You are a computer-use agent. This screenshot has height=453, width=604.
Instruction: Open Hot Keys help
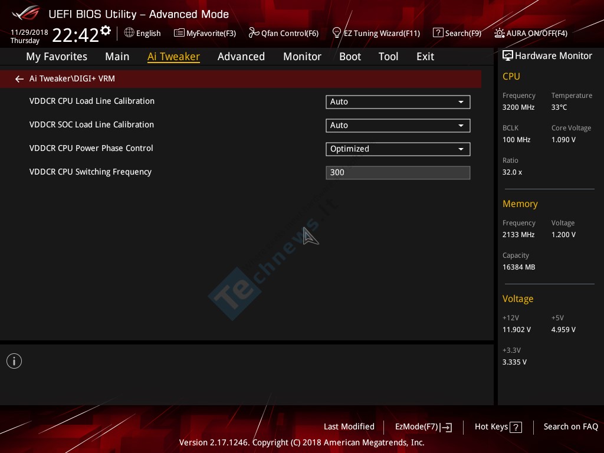[x=498, y=427]
